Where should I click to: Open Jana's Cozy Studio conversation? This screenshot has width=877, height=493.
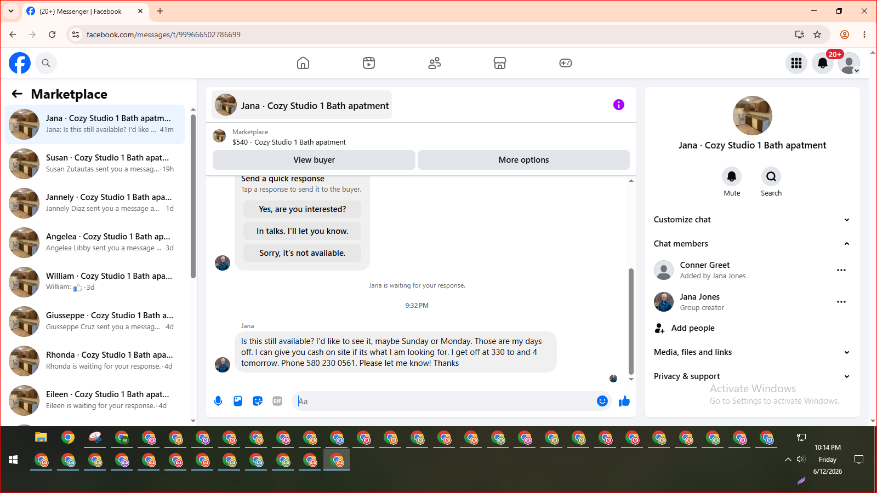click(x=95, y=124)
